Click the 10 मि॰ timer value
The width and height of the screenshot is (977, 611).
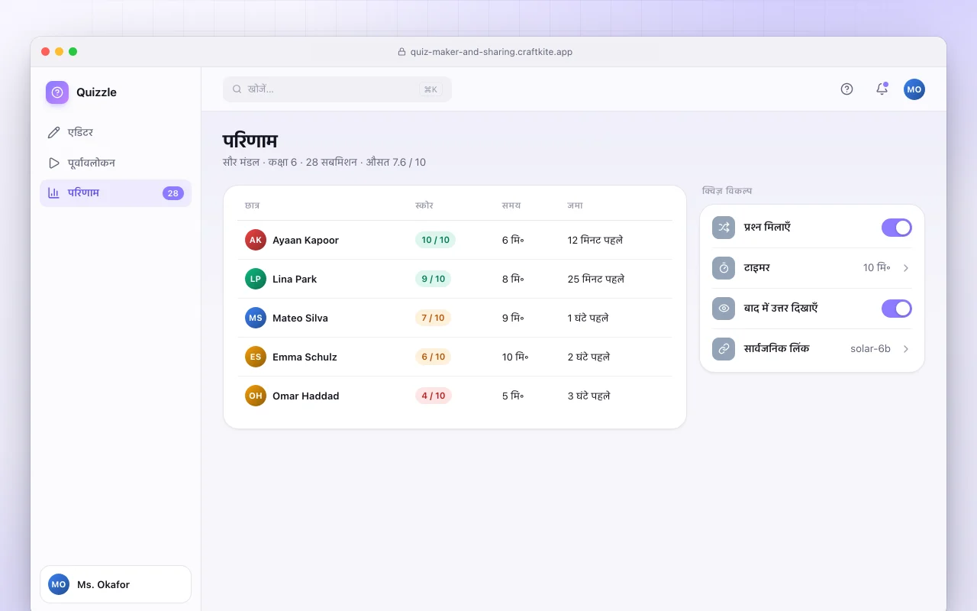877,268
